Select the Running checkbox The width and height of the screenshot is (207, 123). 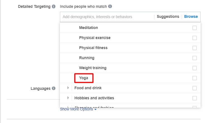[x=194, y=58]
